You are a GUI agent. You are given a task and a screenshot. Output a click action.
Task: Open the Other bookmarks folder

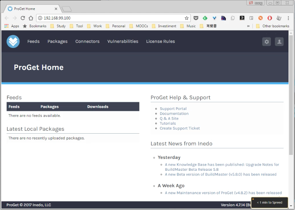pos(273,26)
